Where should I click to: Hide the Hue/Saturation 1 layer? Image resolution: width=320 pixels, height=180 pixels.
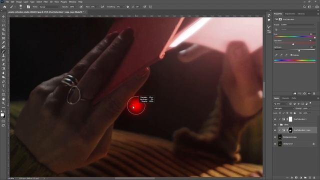[275, 119]
